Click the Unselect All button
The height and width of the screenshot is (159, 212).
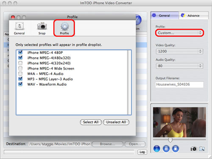coord(116,122)
